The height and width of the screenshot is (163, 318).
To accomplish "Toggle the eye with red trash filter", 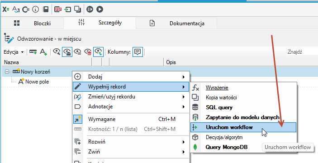I will click(88, 52).
